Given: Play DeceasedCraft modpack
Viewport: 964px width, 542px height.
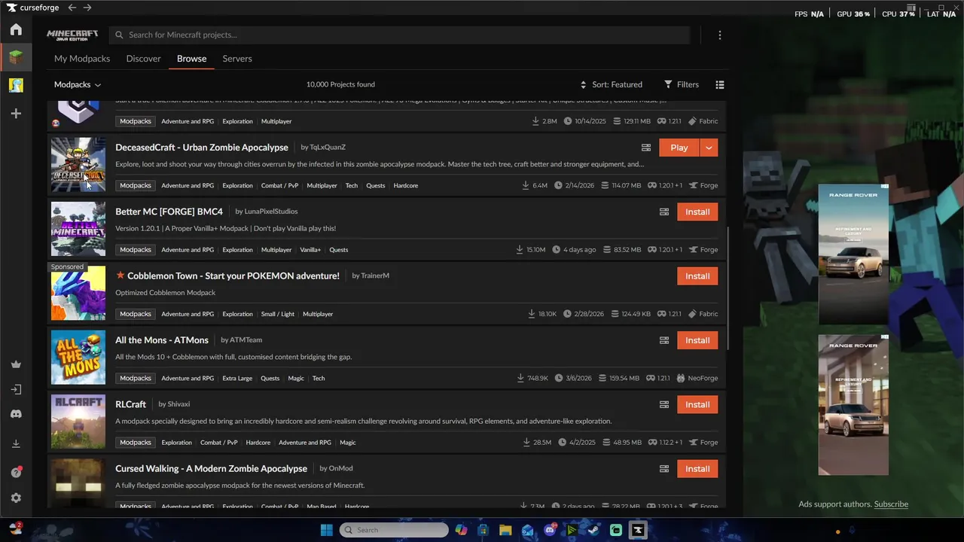Looking at the screenshot, I should point(679,148).
